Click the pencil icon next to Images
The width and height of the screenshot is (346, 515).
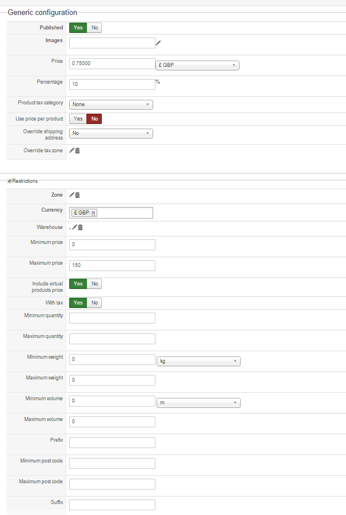158,43
